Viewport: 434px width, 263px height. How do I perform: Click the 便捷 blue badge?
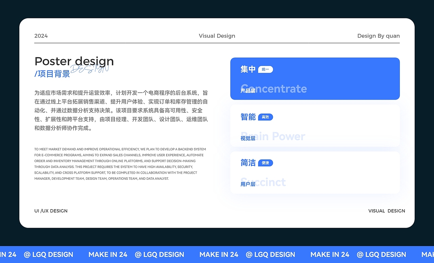[265, 163]
